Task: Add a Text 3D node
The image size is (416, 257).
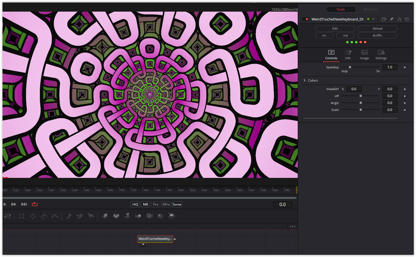Action: pyautogui.click(x=127, y=216)
